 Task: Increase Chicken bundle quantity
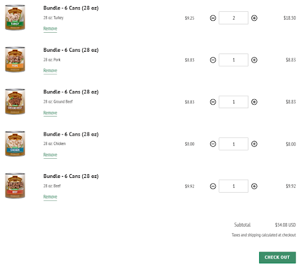click(254, 144)
